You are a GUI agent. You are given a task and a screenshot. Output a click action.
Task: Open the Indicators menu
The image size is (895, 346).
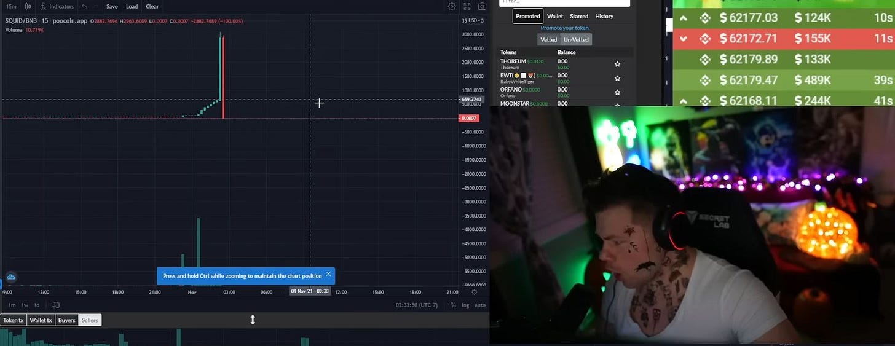(57, 6)
